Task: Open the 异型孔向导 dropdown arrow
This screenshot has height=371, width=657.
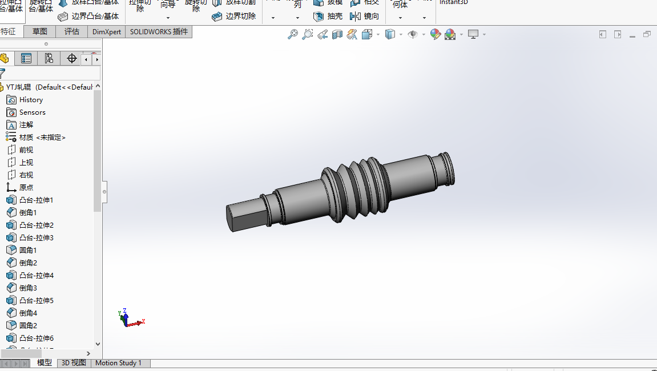Action: [x=168, y=18]
